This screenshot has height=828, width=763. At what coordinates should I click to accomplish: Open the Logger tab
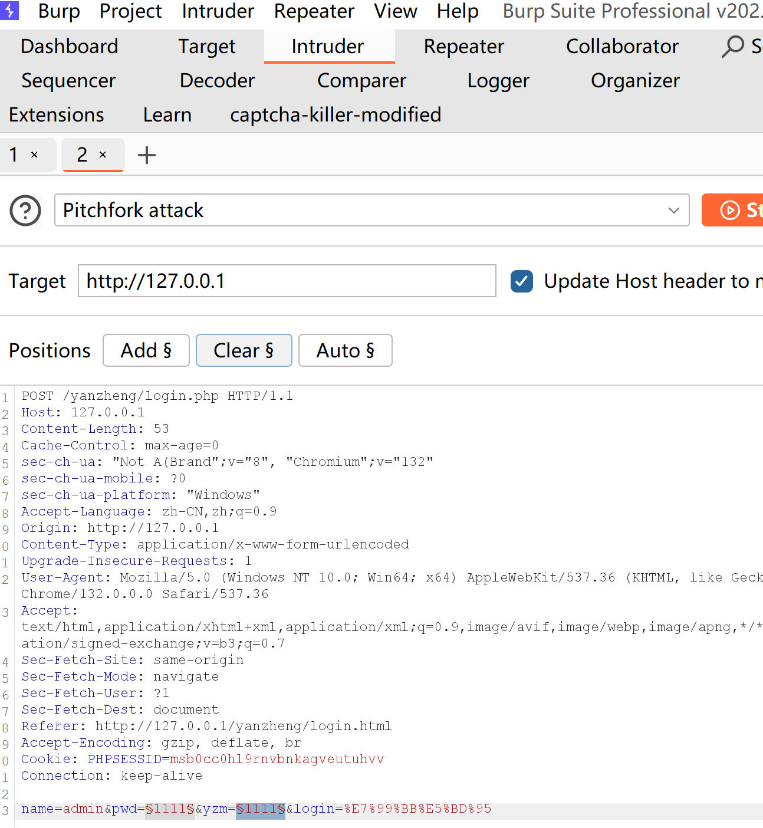(x=498, y=81)
